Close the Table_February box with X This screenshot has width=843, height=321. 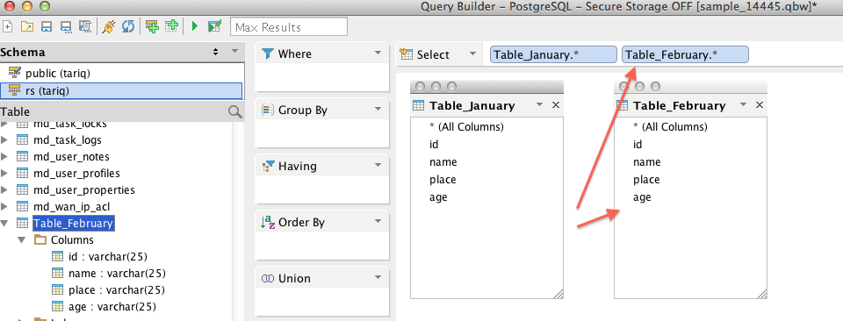pyautogui.click(x=759, y=105)
